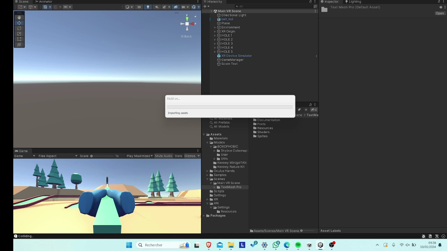Select the Move tool below the Hand tool
Viewport: 447px width, 251px height.
point(19,22)
